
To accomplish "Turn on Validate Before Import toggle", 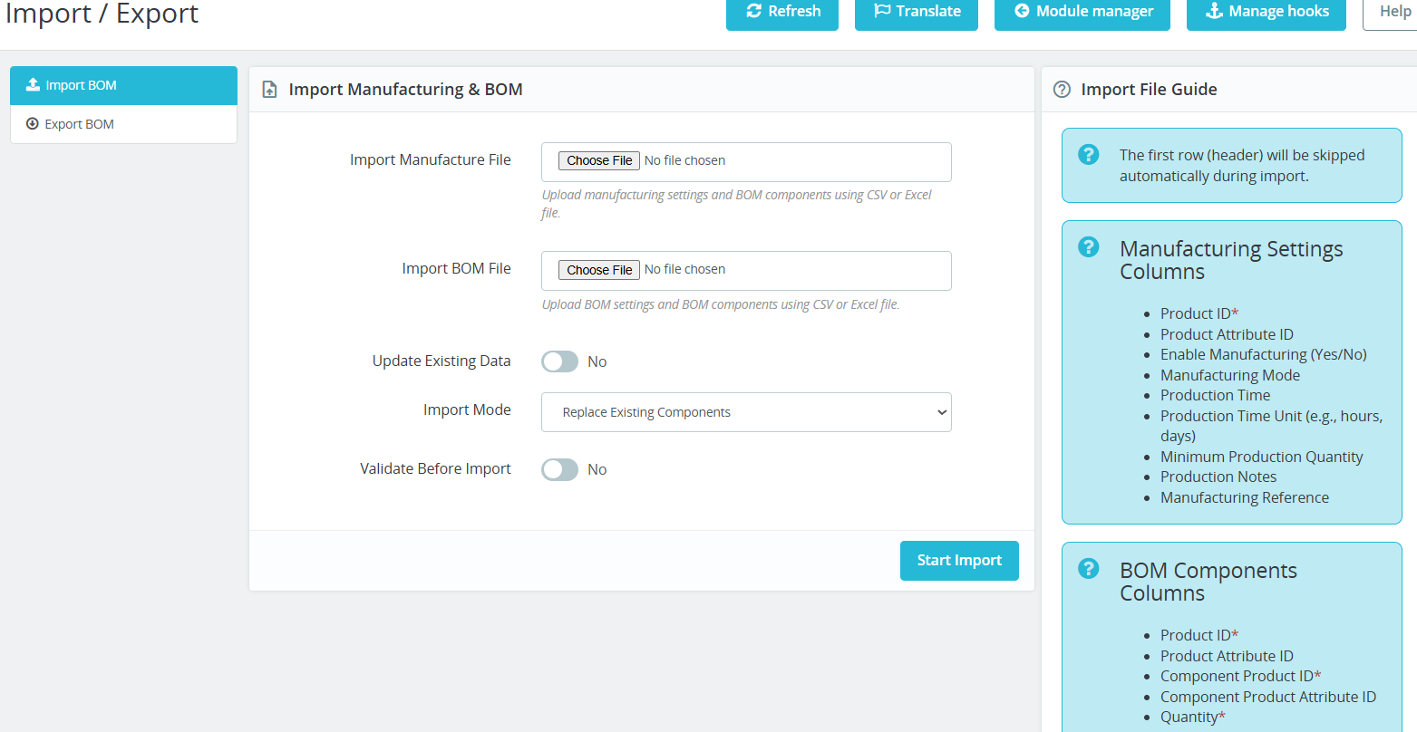I will click(x=559, y=469).
